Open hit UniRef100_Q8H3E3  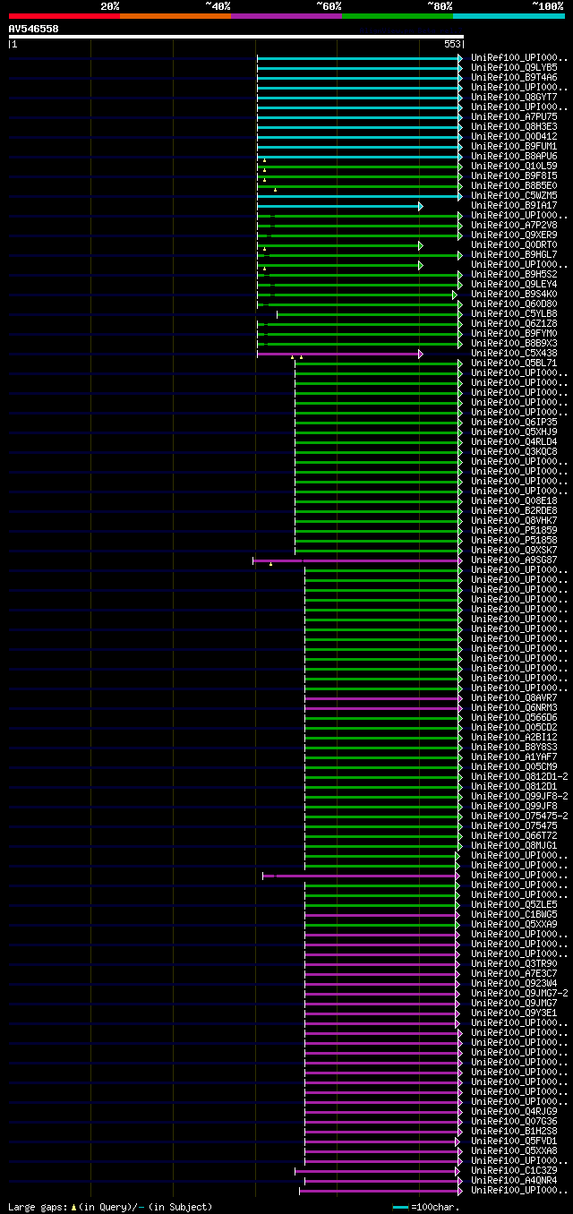click(515, 126)
